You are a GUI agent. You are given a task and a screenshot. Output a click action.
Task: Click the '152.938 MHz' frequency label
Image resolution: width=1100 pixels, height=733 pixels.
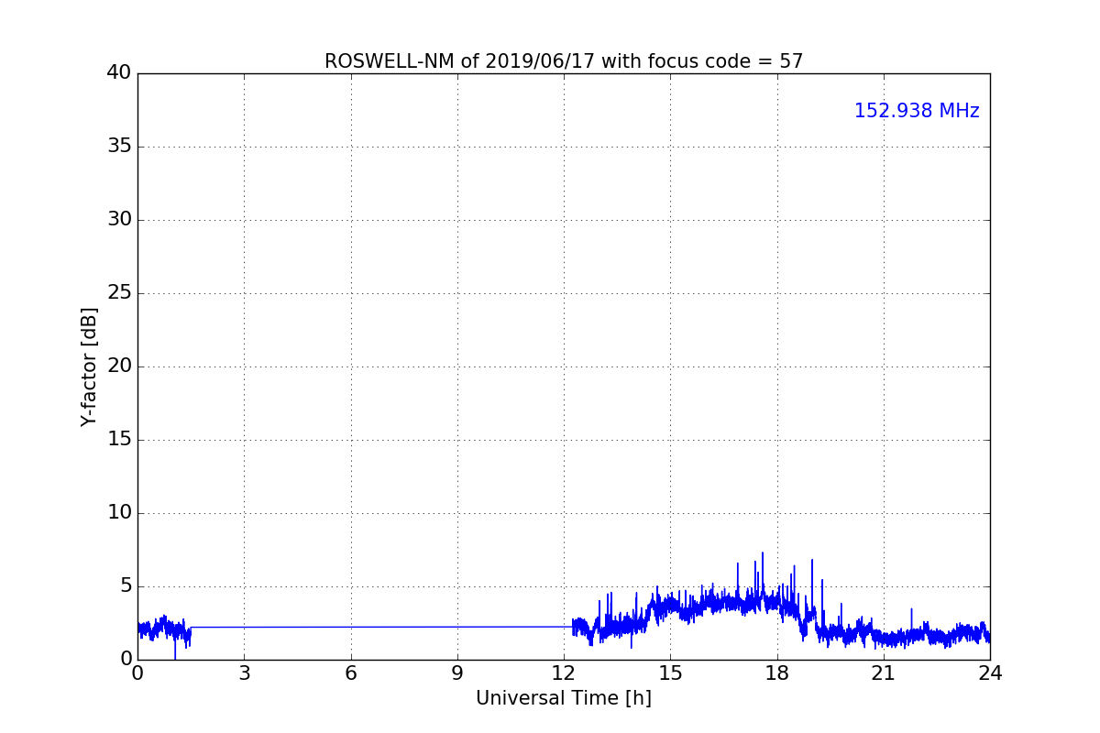917,111
